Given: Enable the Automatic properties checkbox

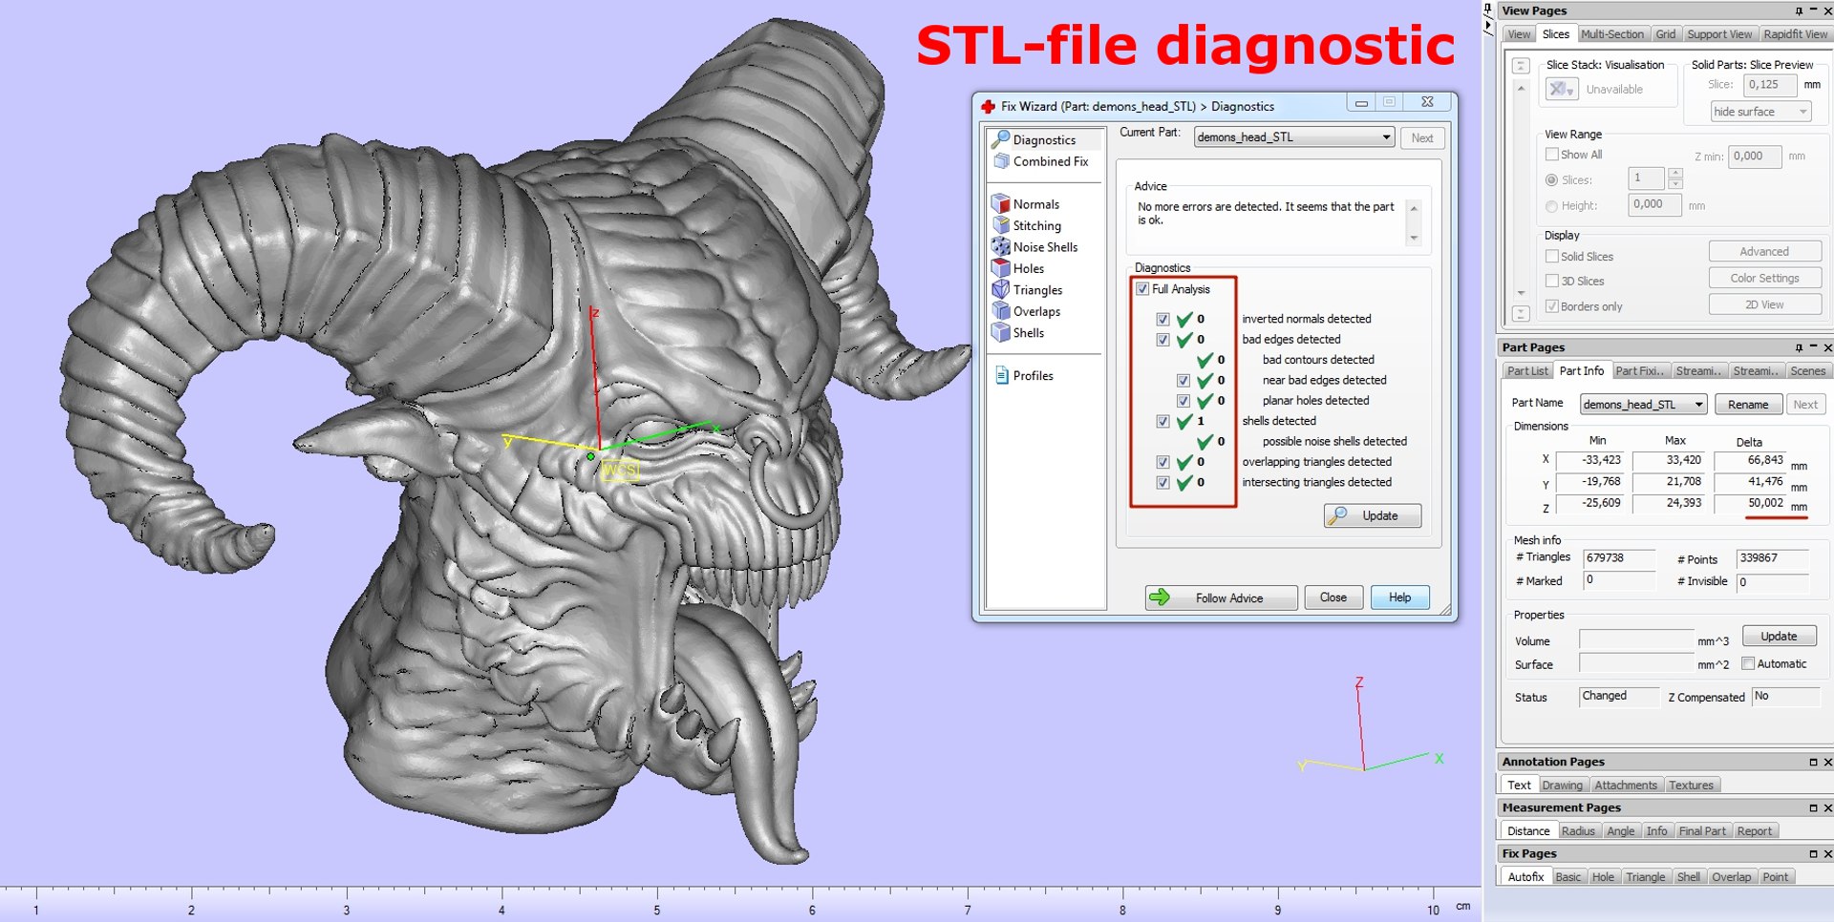Looking at the screenshot, I should [x=1748, y=663].
